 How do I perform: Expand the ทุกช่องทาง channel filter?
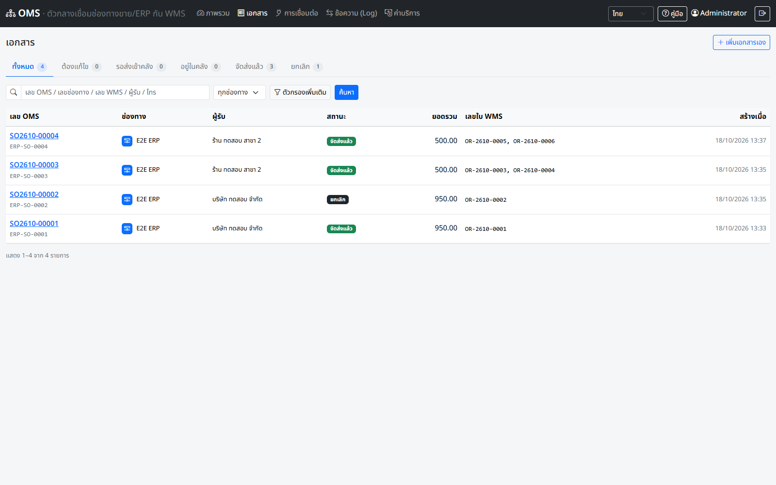tap(240, 92)
